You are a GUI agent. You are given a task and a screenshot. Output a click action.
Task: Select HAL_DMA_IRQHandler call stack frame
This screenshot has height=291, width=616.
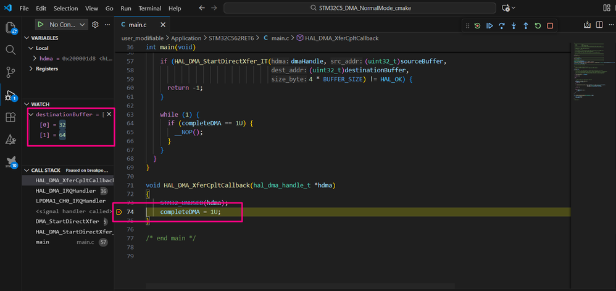point(68,191)
